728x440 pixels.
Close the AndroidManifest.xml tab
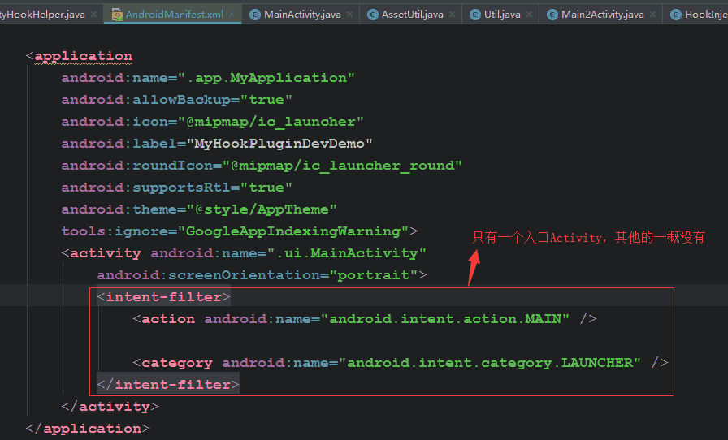(232, 15)
